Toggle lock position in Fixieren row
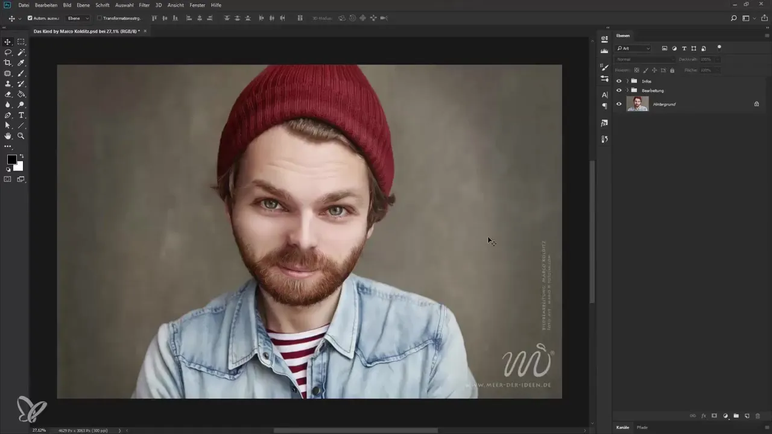 click(654, 71)
